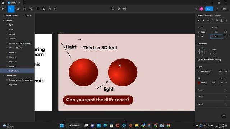Click the corner radius input field
230x129 pixels.
pyautogui.click(x=217, y=37)
